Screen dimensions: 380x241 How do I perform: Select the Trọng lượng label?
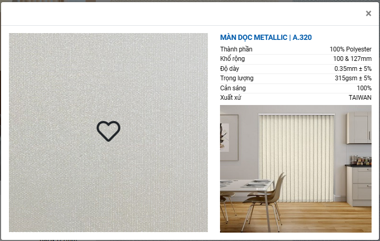pyautogui.click(x=237, y=78)
